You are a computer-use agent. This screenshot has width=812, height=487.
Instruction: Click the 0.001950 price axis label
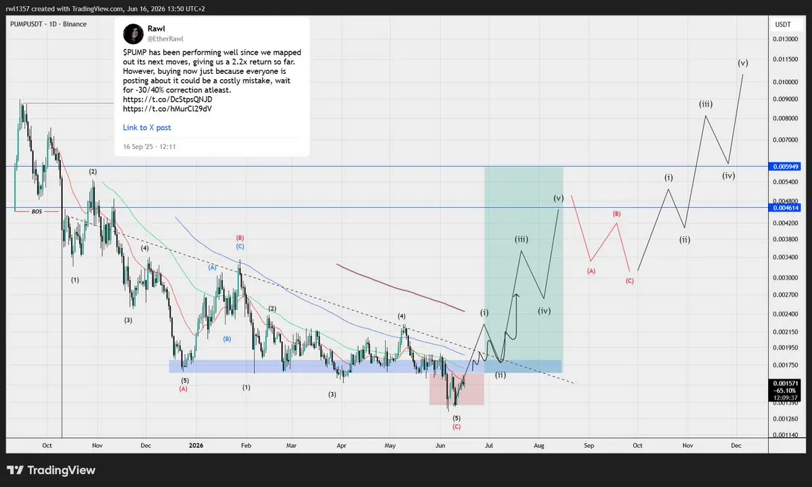[785, 347]
